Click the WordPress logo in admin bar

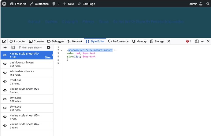click(4, 4)
